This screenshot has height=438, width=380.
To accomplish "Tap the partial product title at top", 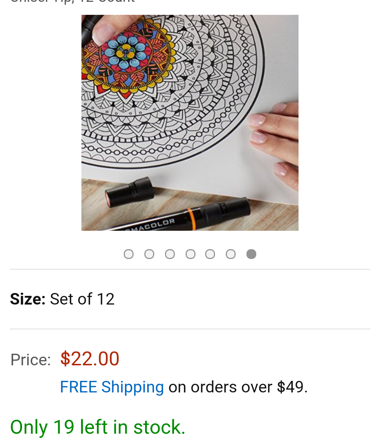I will 72,2.
